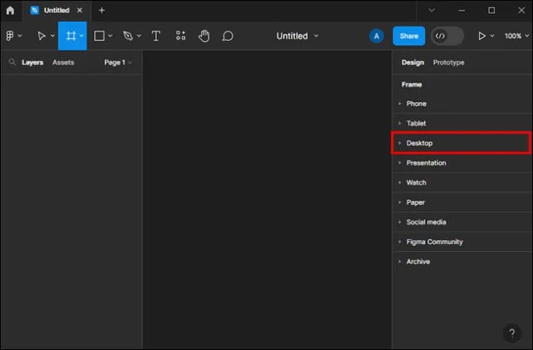
Task: Open the Figma main menu icon
Action: click(x=10, y=36)
